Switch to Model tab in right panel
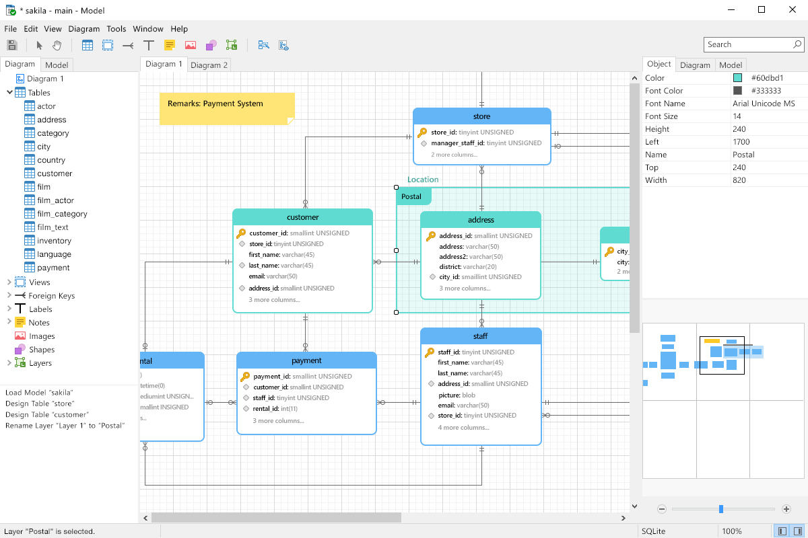The width and height of the screenshot is (808, 538). click(x=731, y=65)
